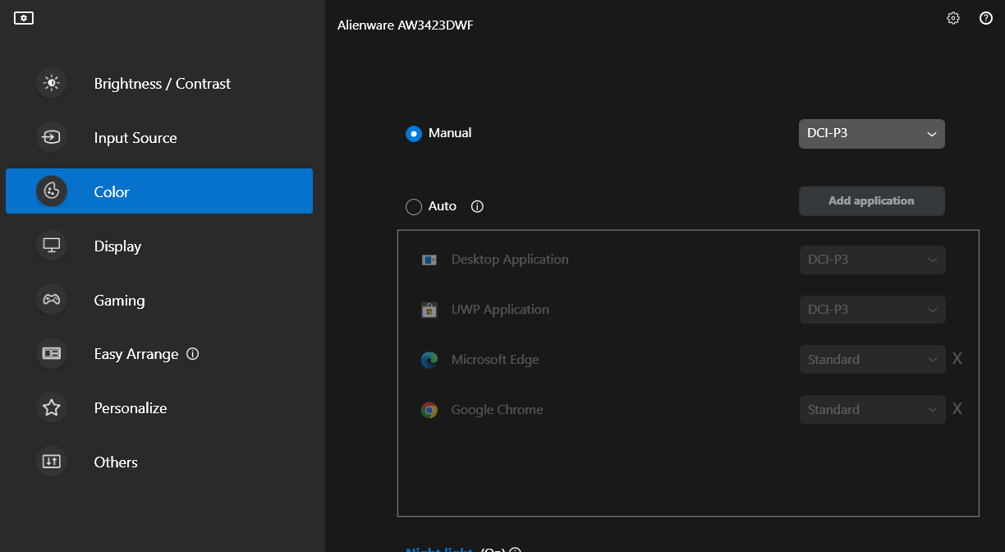Image resolution: width=1005 pixels, height=552 pixels.
Task: Click the Alienware AW3423DWF monitor title
Action: click(405, 25)
